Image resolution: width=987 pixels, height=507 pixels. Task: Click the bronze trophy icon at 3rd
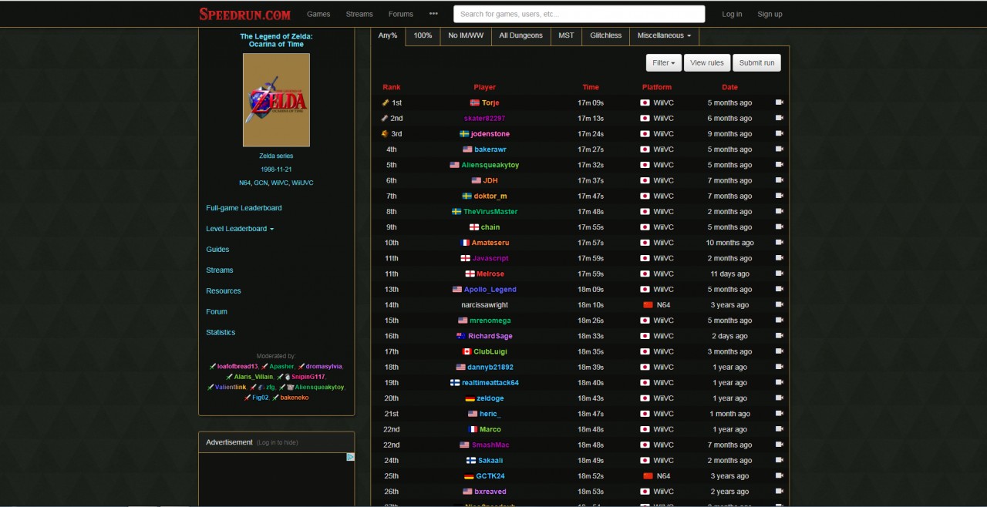click(385, 133)
